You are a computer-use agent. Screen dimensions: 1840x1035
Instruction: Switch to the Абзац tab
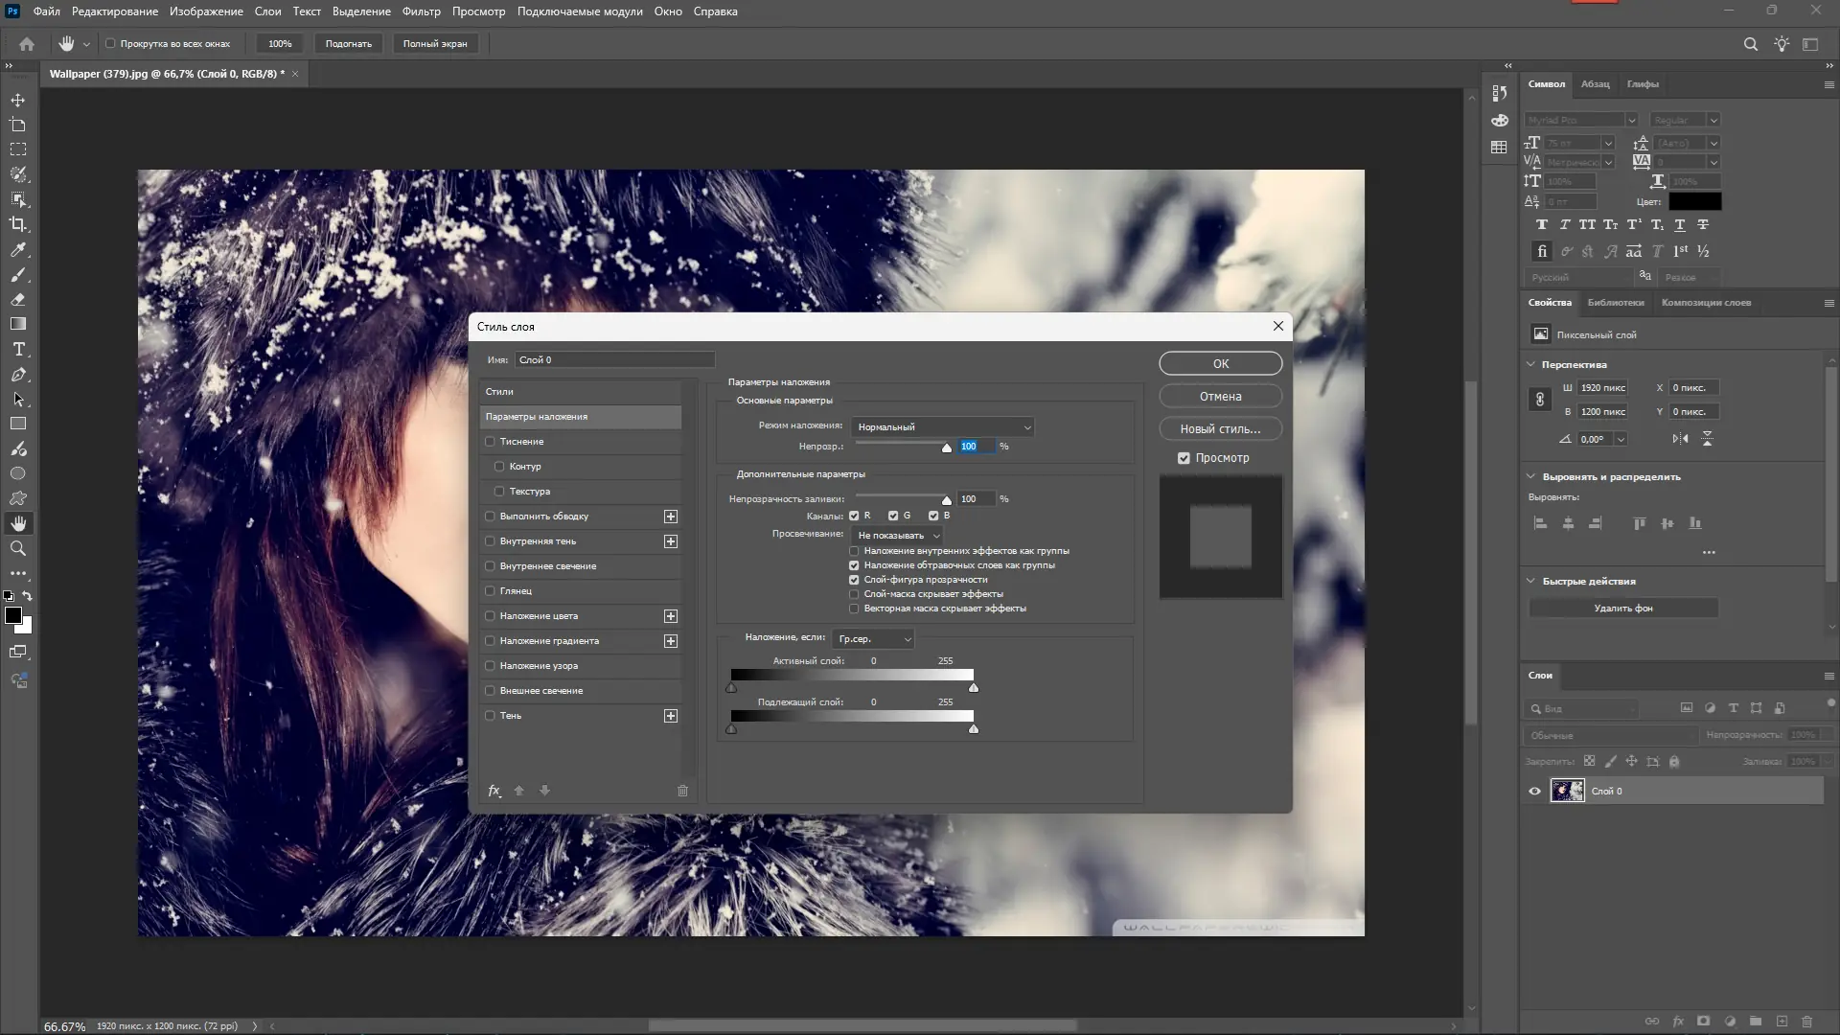point(1595,84)
